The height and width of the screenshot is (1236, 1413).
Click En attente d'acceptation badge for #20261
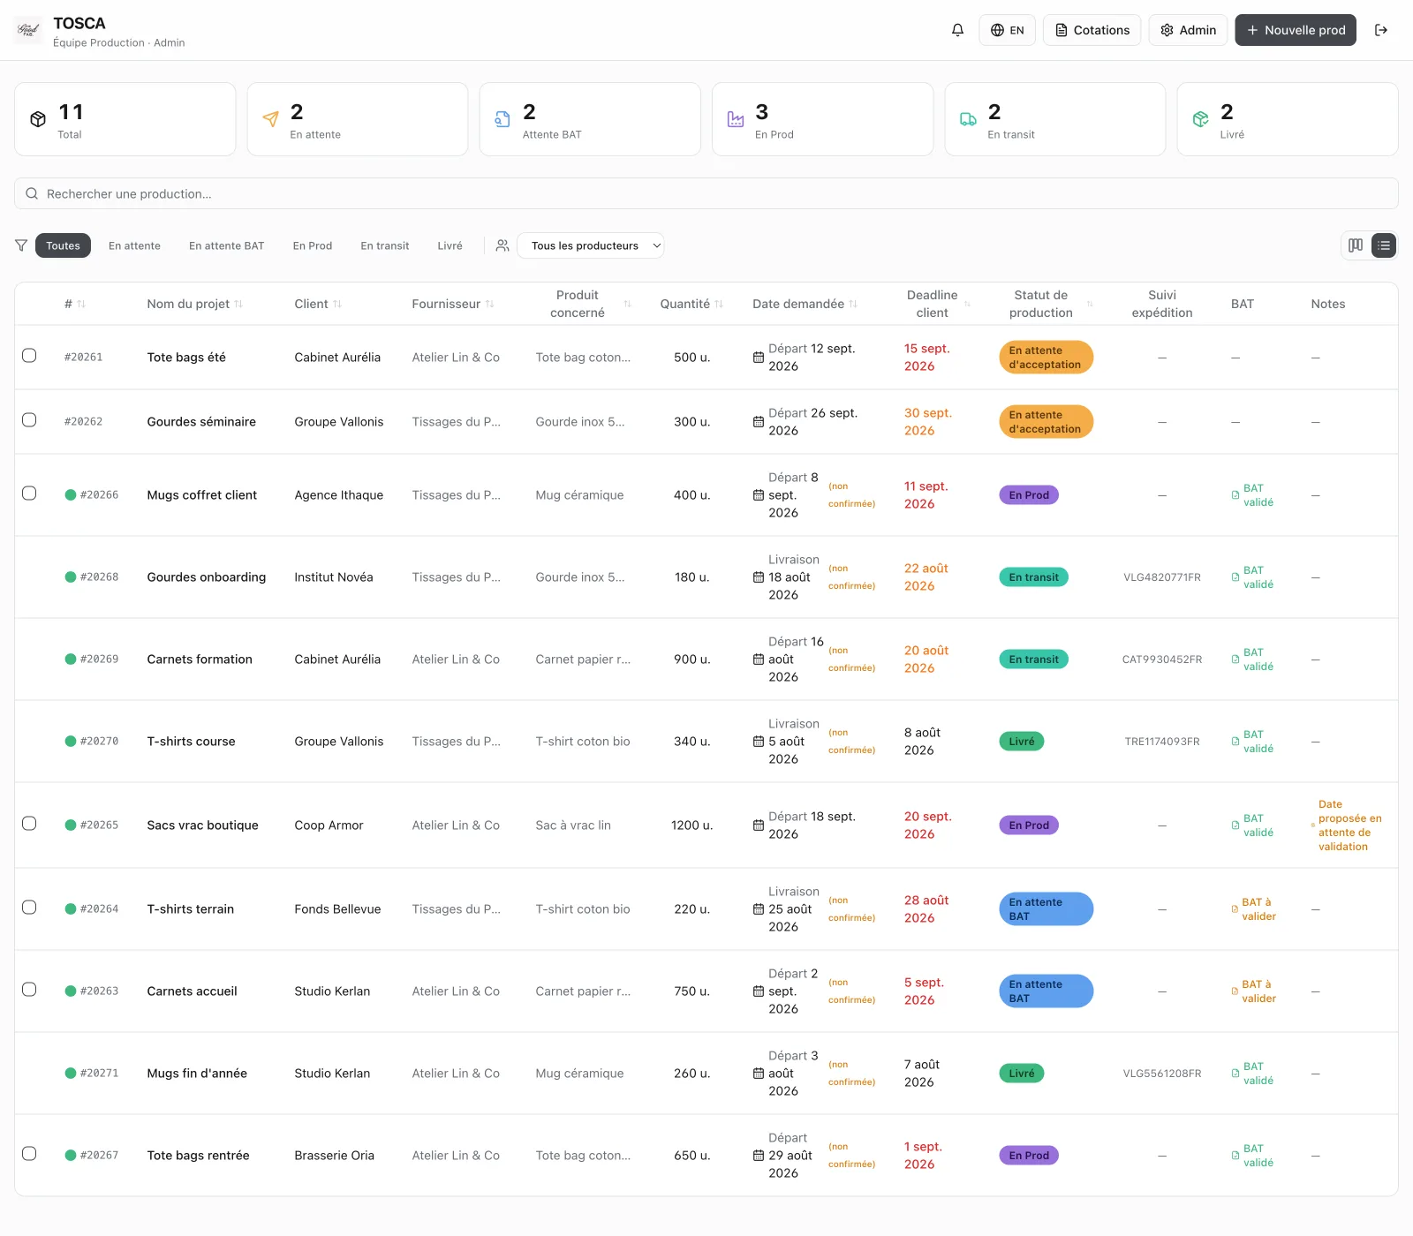pyautogui.click(x=1046, y=358)
